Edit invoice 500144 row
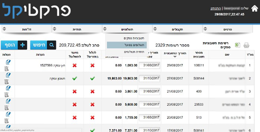Screen dimensions: 260x132 (8, 76)
